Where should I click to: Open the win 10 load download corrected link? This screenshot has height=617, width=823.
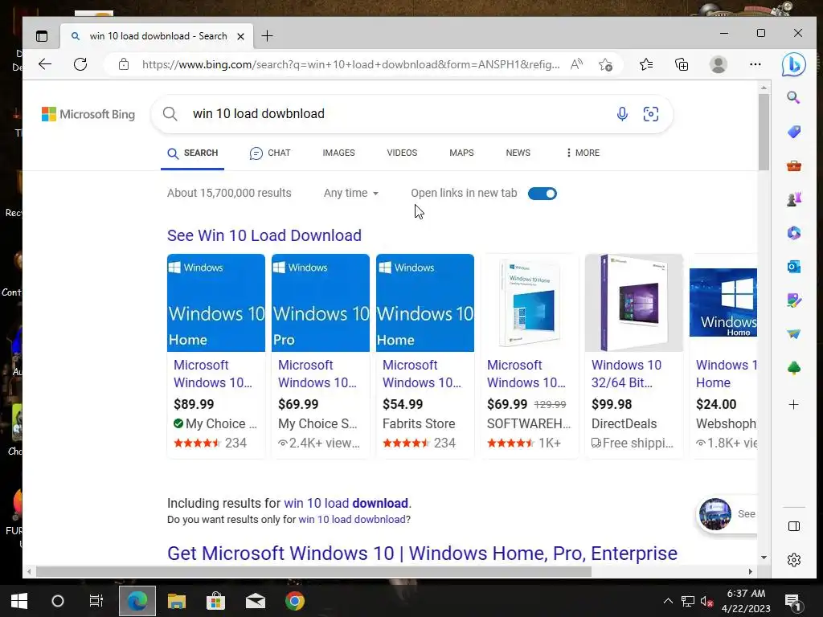point(346,503)
